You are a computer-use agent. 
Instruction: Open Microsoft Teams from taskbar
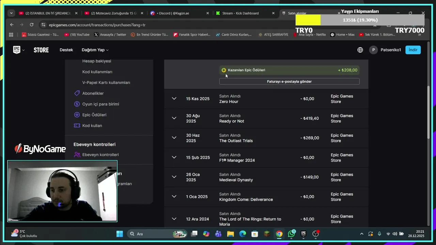click(x=218, y=234)
